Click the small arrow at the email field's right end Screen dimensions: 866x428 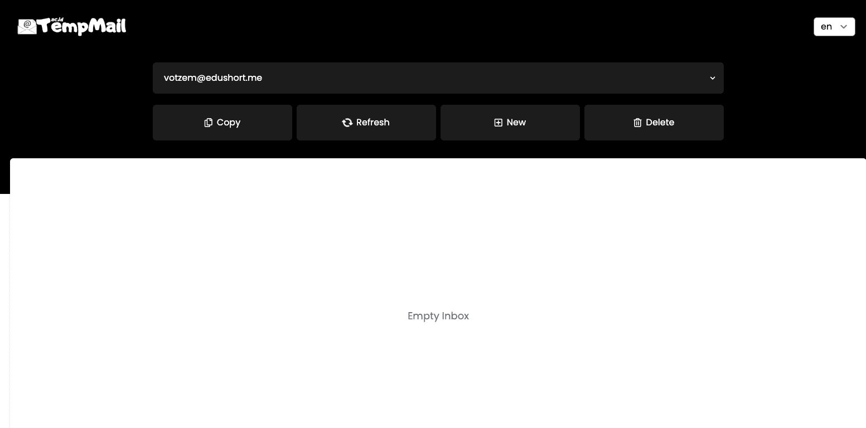pos(712,78)
